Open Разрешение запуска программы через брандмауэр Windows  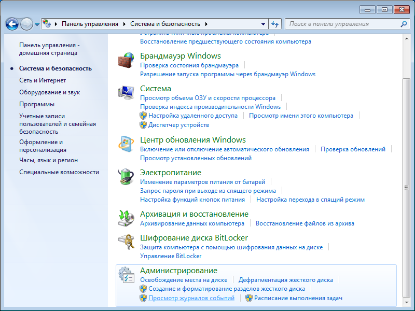tap(228, 74)
